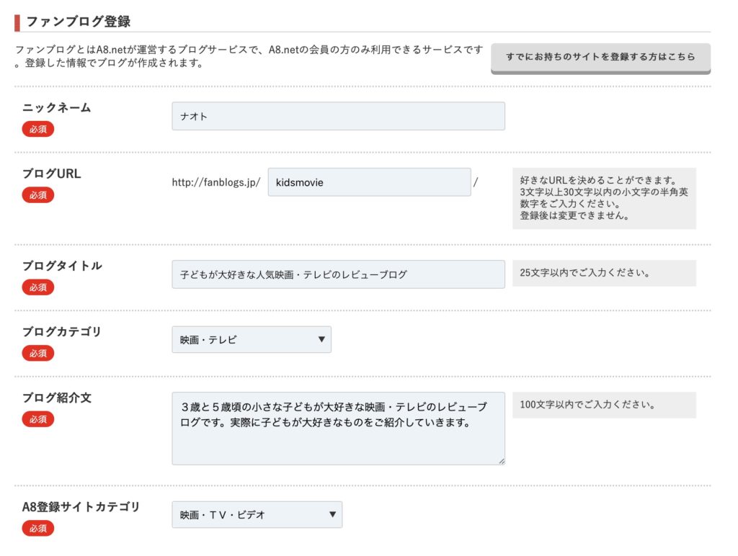Screen dimensions: 738x556
Task: Click the http://fanblogs.jp/ prefix text
Action: [216, 182]
